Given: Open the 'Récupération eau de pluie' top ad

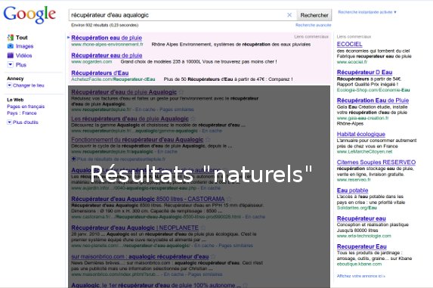Looking at the screenshot, I should (107, 38).
